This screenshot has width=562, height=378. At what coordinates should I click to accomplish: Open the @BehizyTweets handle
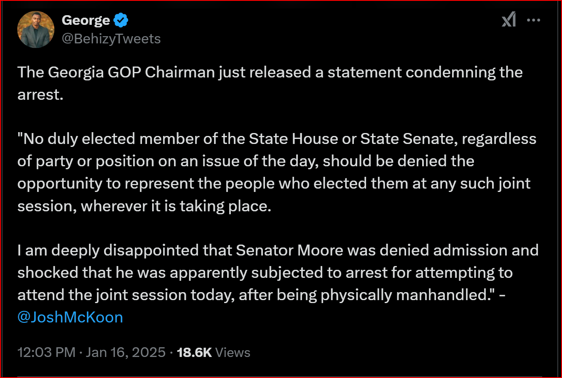(x=111, y=39)
